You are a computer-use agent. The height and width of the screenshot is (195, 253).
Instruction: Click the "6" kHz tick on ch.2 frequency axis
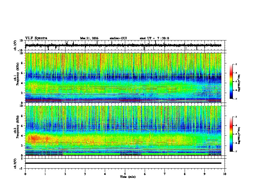tap(22, 126)
